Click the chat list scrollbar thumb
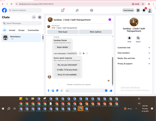156x121 pixels. 43,37
